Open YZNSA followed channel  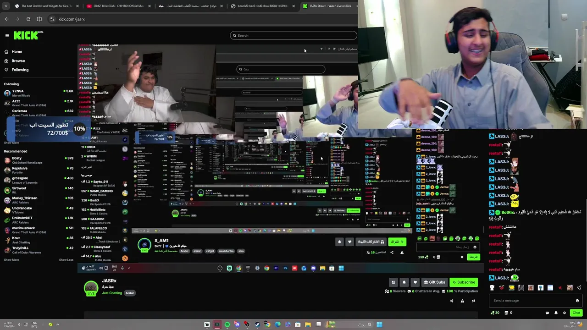[39, 93]
